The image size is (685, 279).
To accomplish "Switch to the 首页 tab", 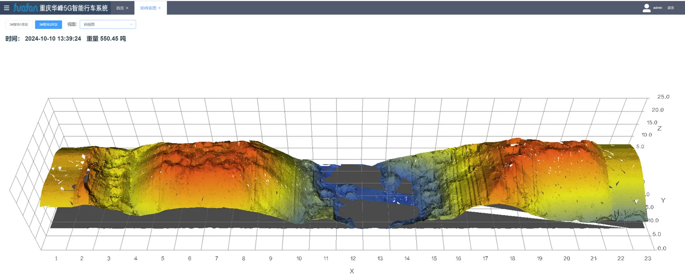I will 120,8.
